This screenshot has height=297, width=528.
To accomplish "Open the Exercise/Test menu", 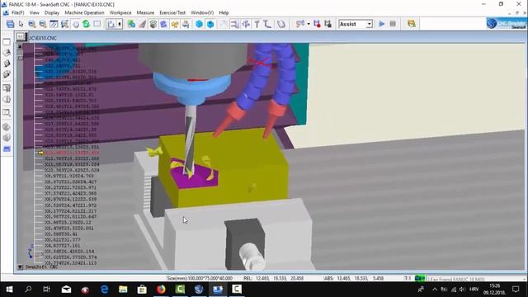I will 172,12.
